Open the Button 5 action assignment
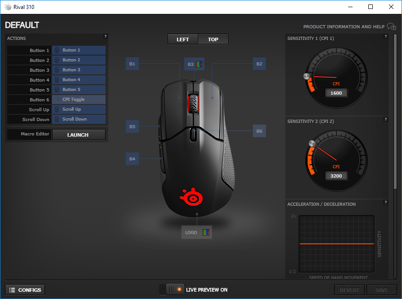The height and width of the screenshot is (299, 402). pyautogui.click(x=79, y=90)
